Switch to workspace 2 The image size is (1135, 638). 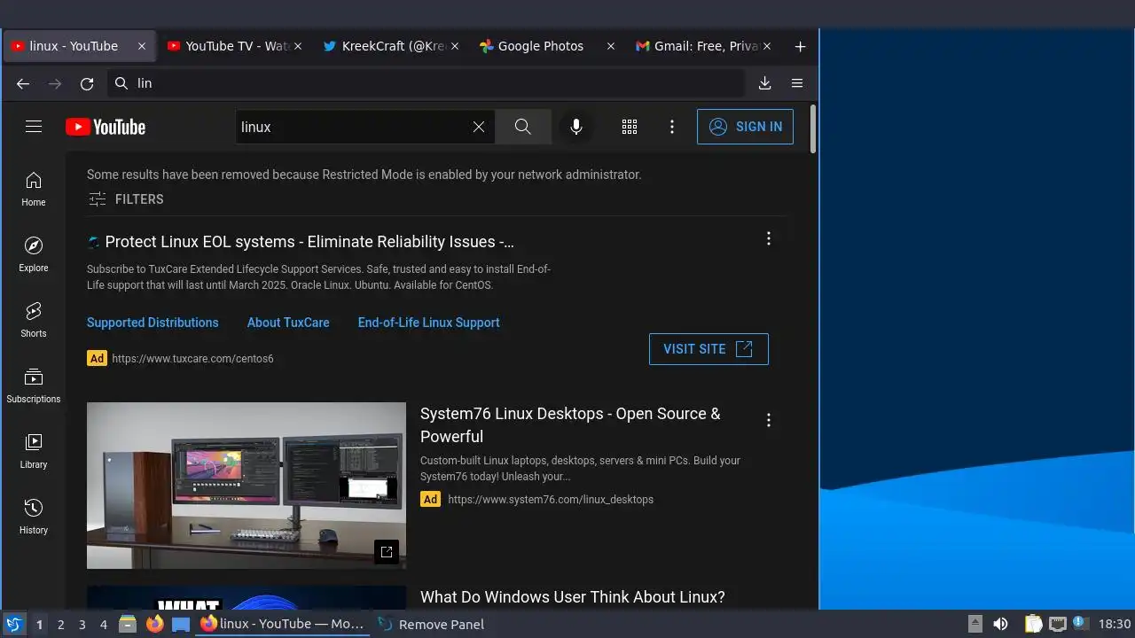point(60,625)
